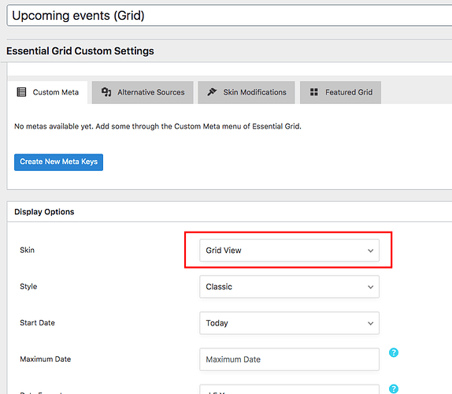Switch to the Skin Modifications tab

pyautogui.click(x=246, y=92)
